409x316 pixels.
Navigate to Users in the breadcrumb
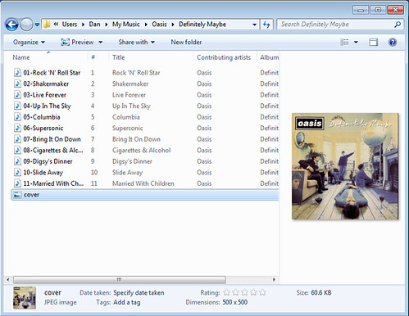click(70, 25)
